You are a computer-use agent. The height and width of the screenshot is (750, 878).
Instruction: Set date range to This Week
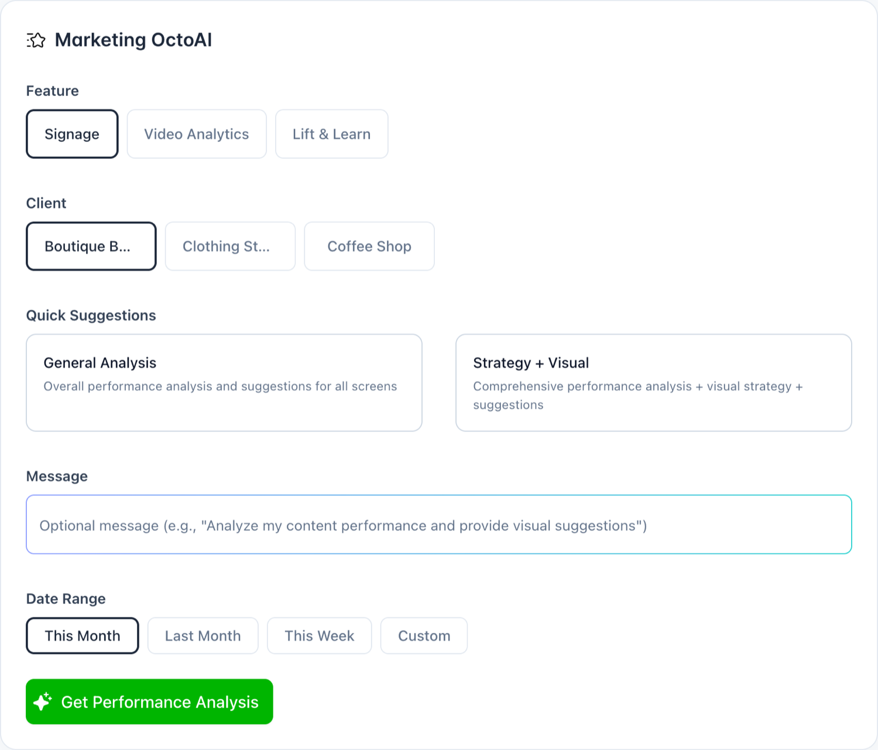pos(320,636)
